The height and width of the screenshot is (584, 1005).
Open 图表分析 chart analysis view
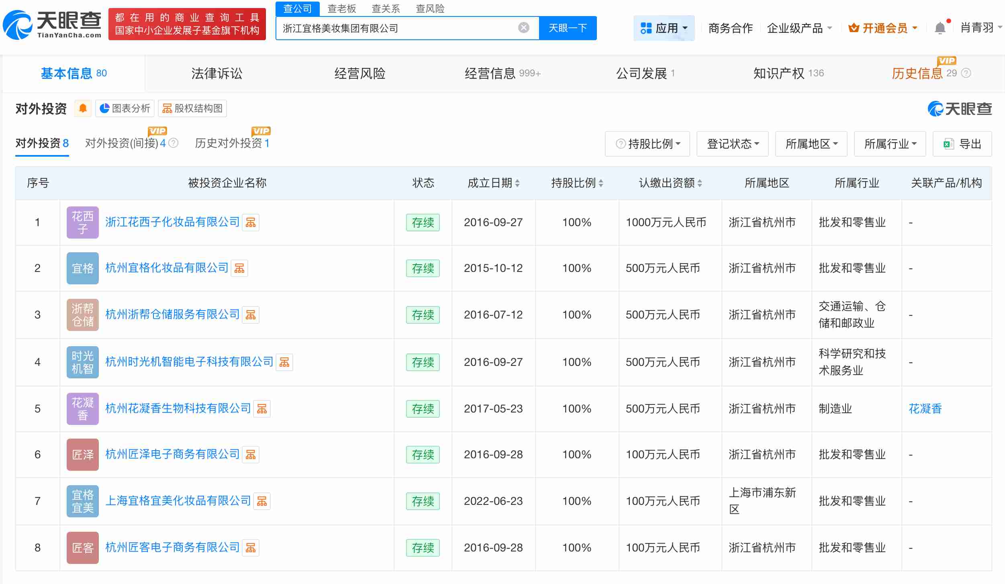125,108
